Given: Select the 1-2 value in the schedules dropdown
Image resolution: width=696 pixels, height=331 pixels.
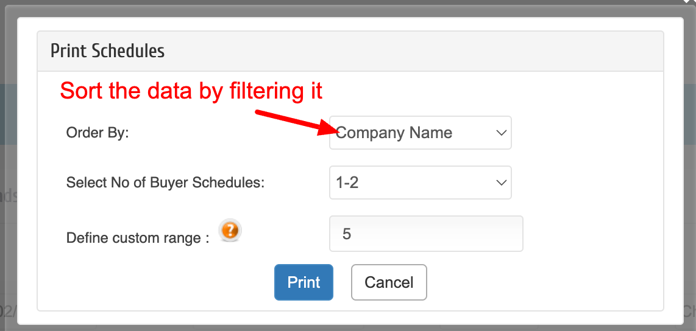Looking at the screenshot, I should 347,183.
